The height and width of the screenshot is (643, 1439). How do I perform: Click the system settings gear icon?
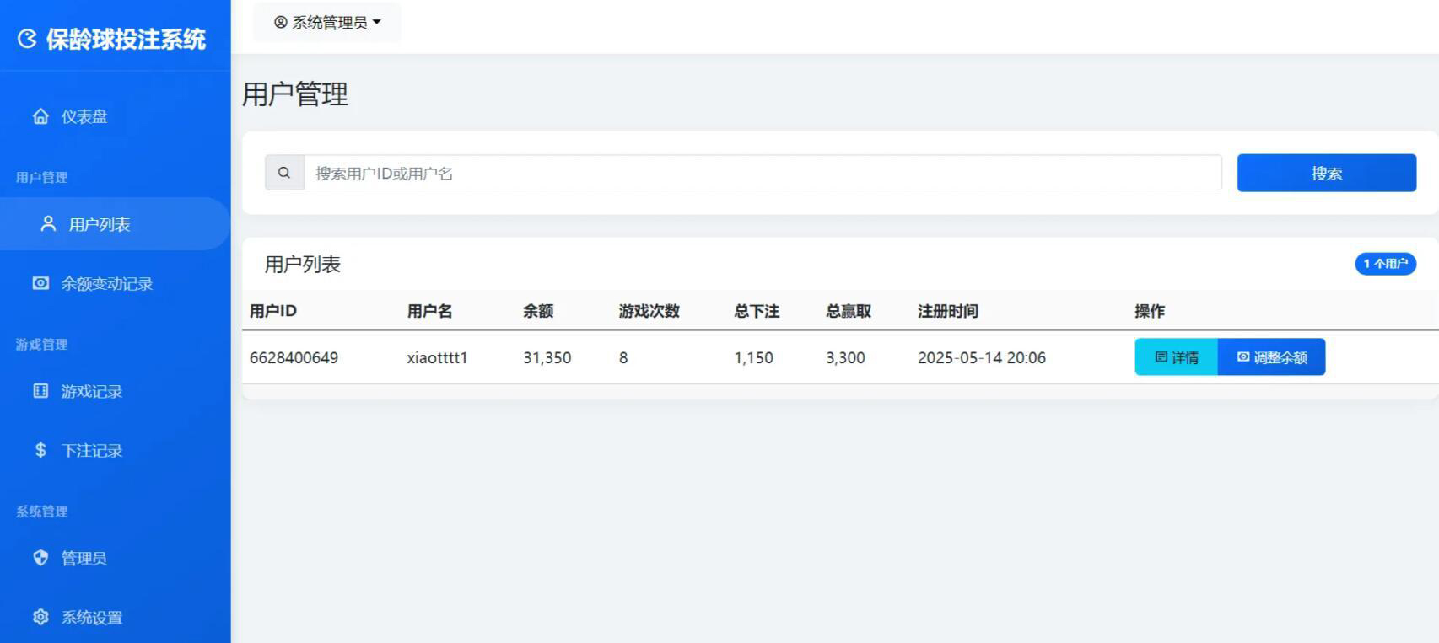40,617
